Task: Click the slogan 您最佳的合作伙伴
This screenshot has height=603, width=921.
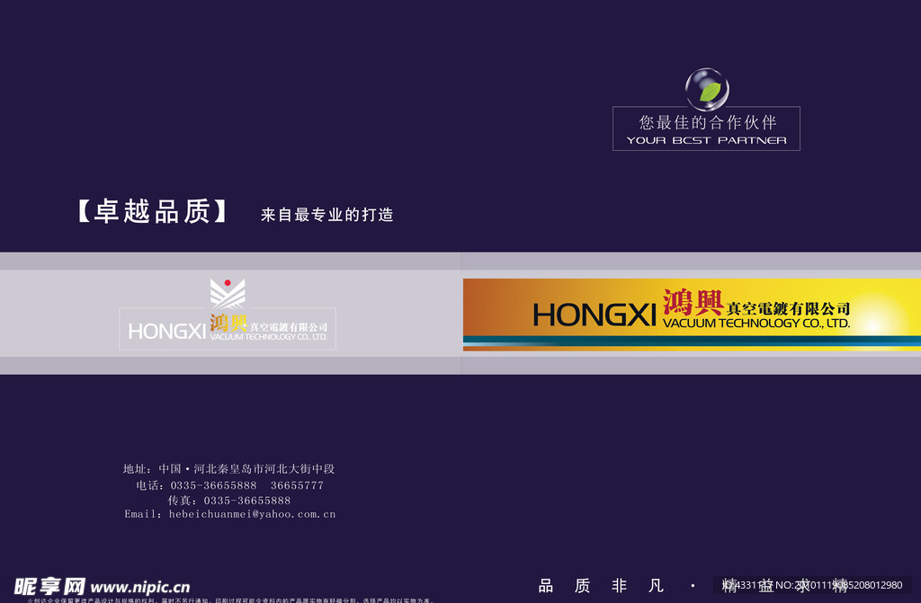Action: point(708,122)
